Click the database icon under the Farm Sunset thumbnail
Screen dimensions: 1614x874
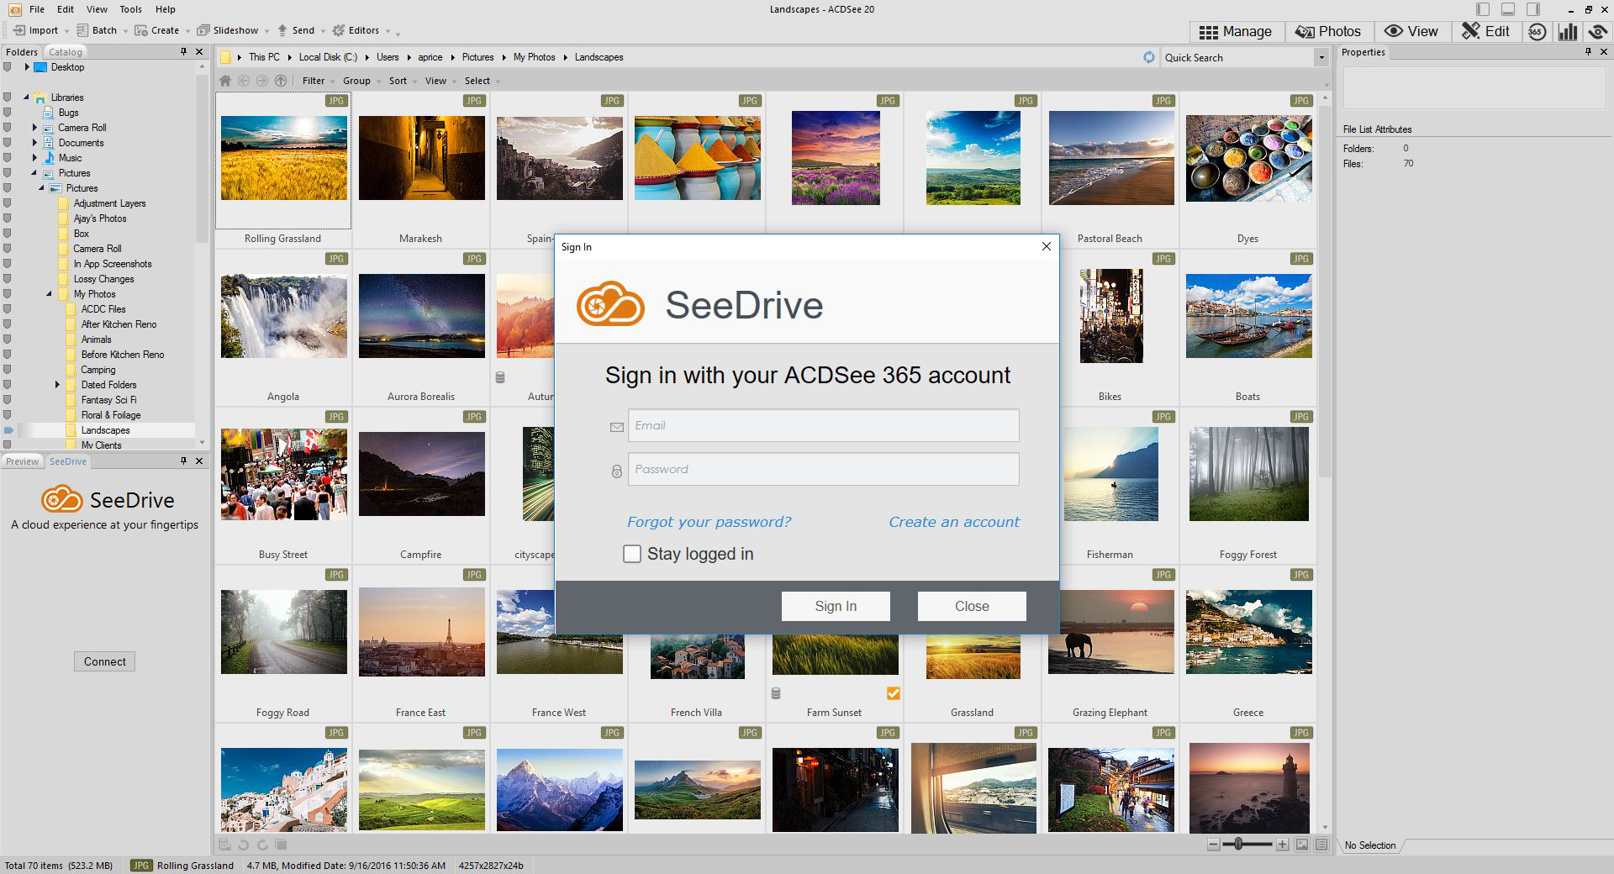776,693
